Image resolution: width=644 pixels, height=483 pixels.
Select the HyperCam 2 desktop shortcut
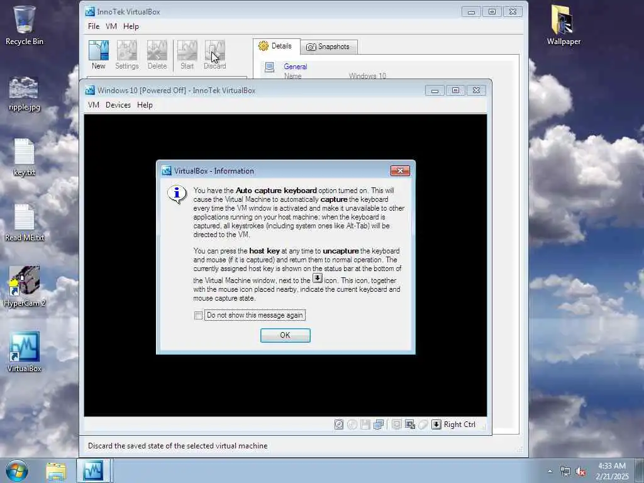point(25,286)
